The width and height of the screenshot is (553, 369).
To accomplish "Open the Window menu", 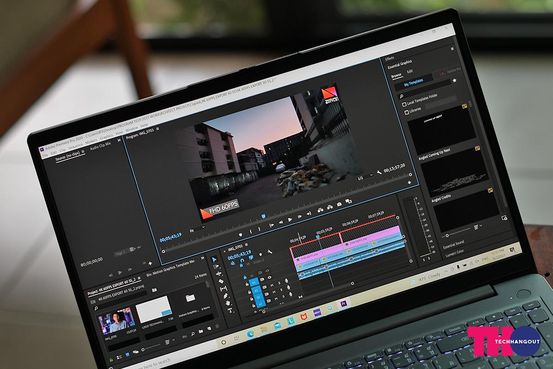I will 131,129.
